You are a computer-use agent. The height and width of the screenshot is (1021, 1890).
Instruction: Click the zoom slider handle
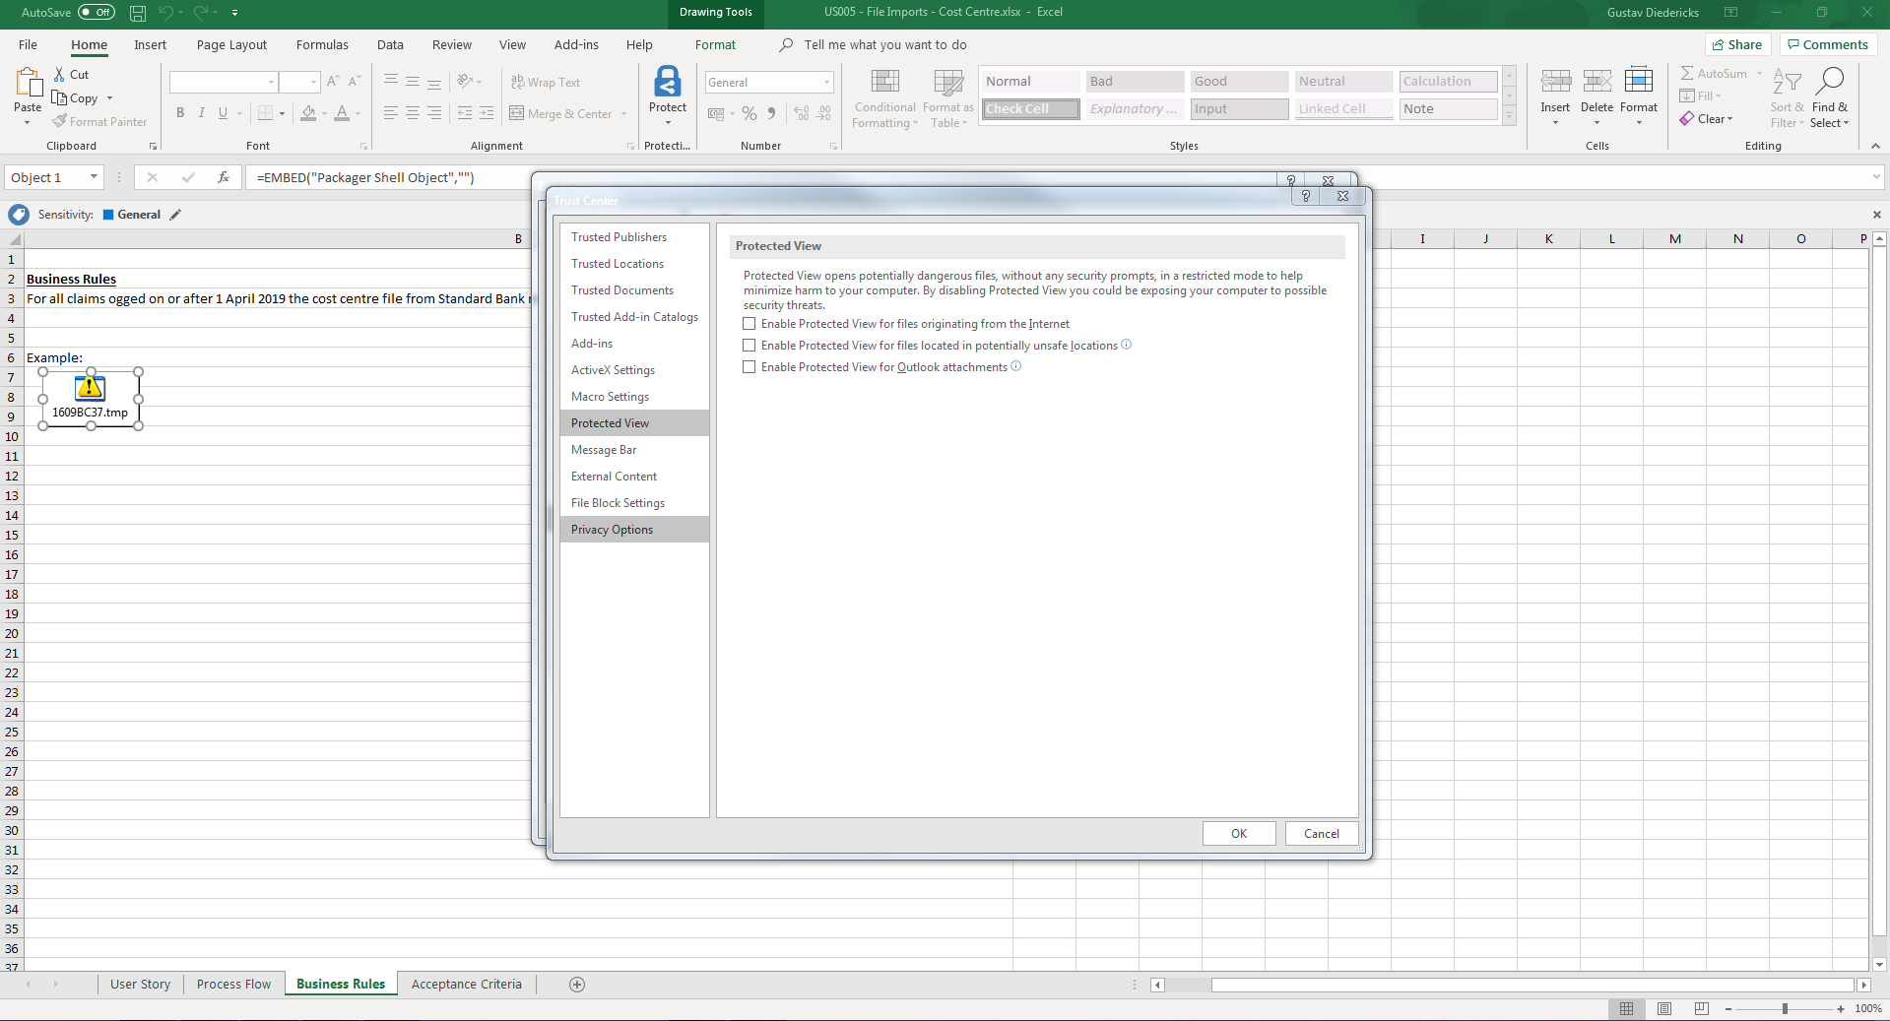tap(1785, 1009)
